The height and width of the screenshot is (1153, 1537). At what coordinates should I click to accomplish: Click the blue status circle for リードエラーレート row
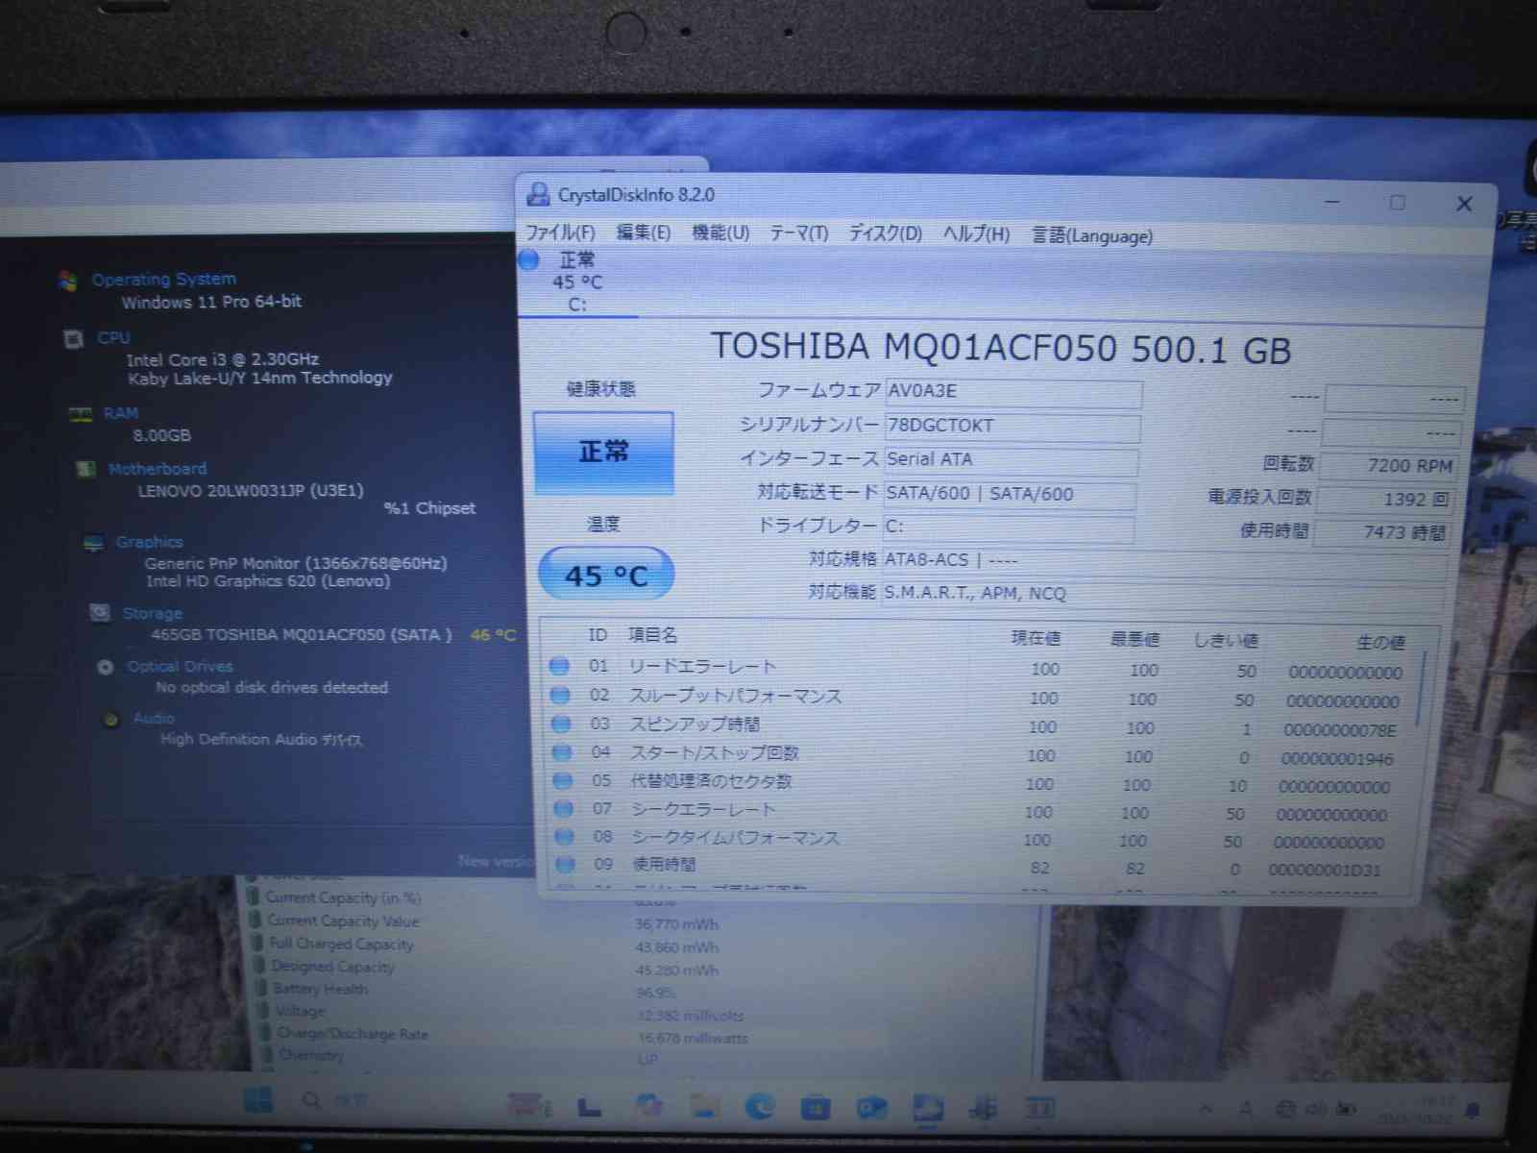coord(559,666)
